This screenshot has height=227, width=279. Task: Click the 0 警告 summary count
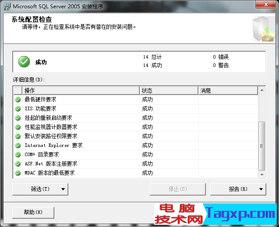click(221, 65)
